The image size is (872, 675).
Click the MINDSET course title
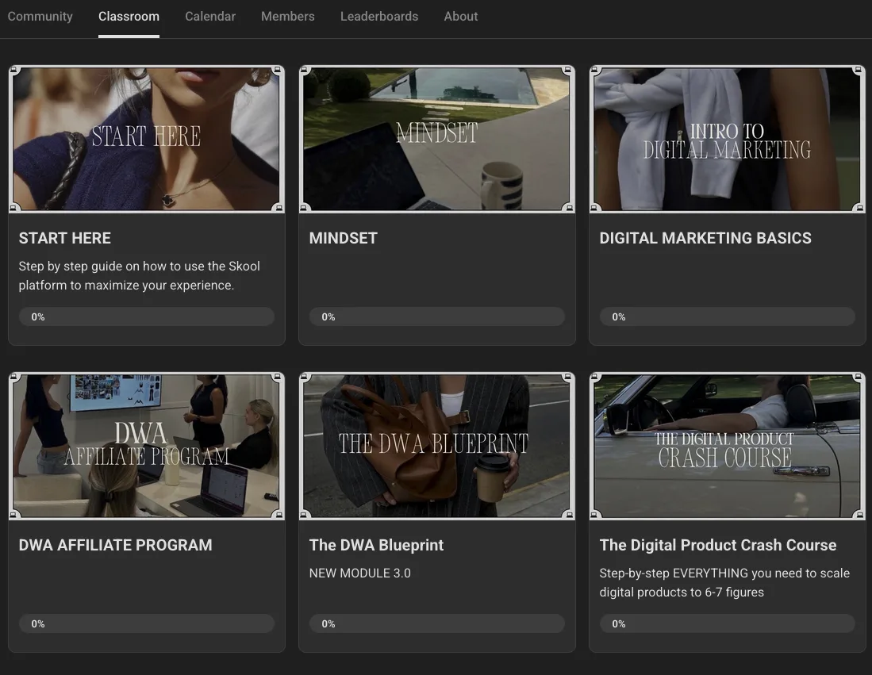click(343, 238)
